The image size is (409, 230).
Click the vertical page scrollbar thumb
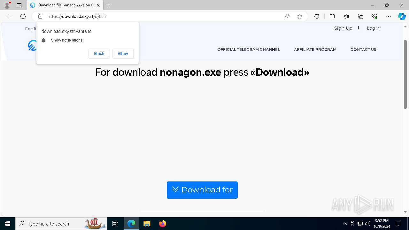click(405, 75)
